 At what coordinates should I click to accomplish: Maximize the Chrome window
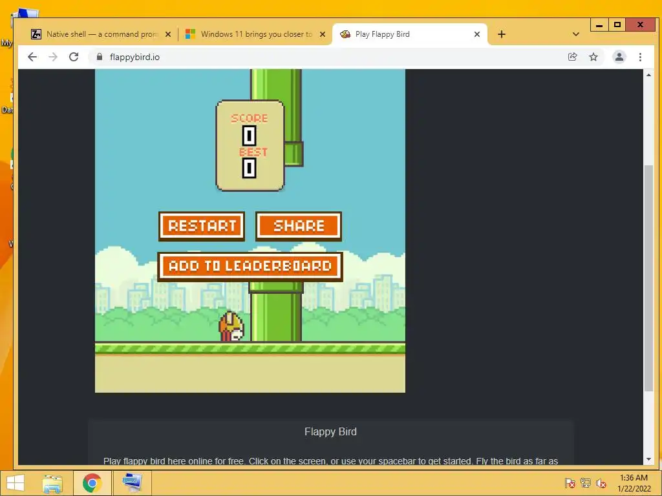(x=617, y=25)
